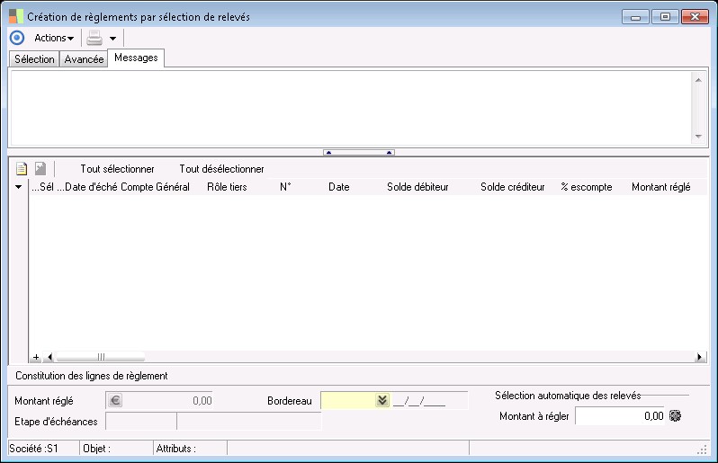Screen dimensions: 718x463
Task: Click the gear icon beside Montant à régler
Action: (676, 416)
